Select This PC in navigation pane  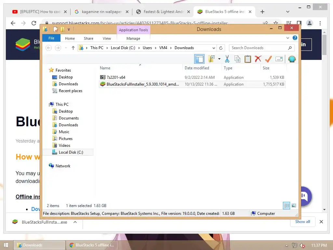coord(59,104)
